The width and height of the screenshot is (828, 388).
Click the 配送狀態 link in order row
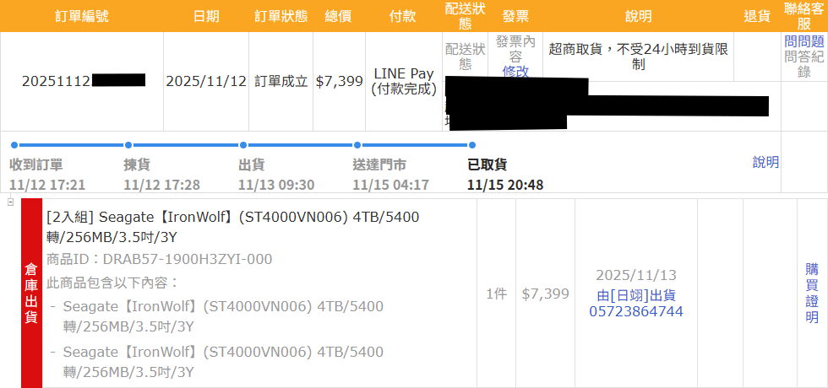point(466,57)
